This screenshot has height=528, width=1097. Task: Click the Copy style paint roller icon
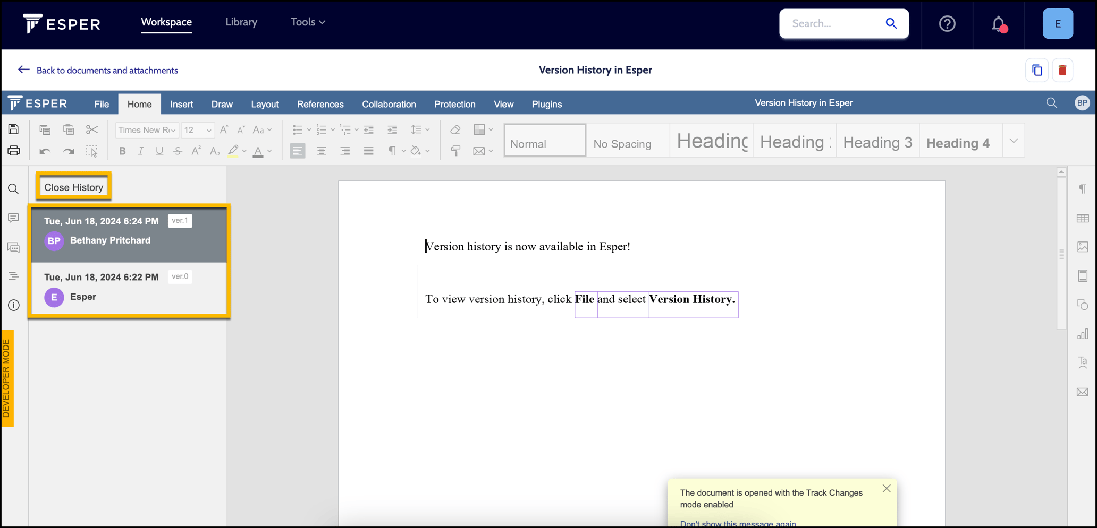point(455,151)
